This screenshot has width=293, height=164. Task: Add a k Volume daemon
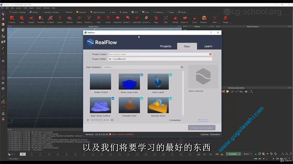12,19
